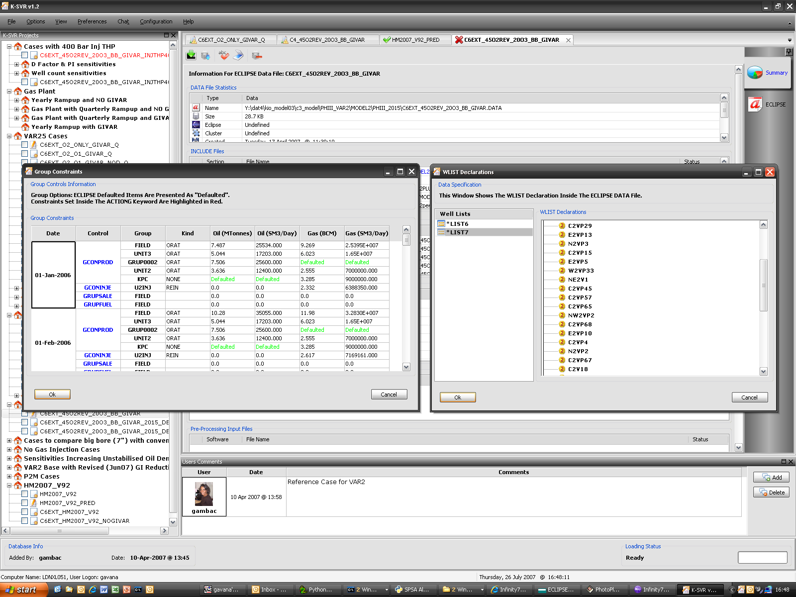Switch to the HM2007_V92_PRED tab
The width and height of the screenshot is (796, 597).
[x=415, y=40]
